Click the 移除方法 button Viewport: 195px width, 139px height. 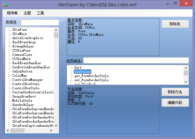click(175, 92)
